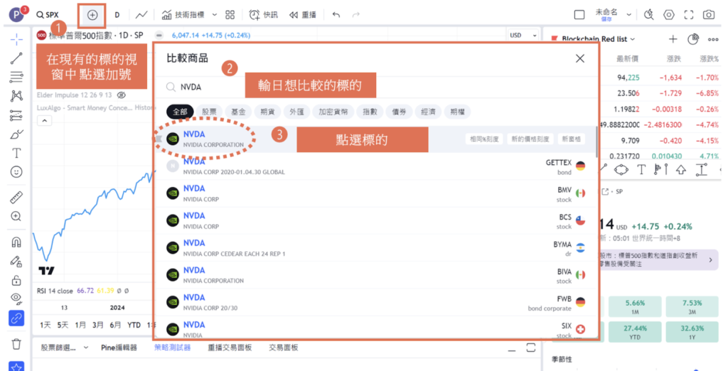The width and height of the screenshot is (728, 371).
Task: Select the zoom in tool
Action: point(16,216)
